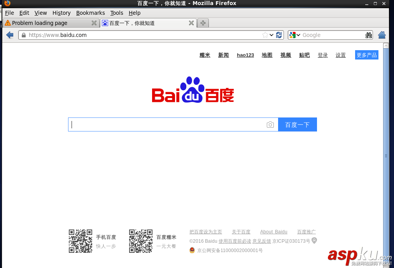This screenshot has height=268, width=394.
Task: Close the Firefox window
Action: [x=384, y=4]
